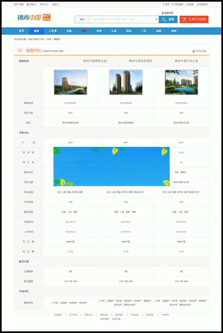
Task: Select the 二手房 navigation tab
Action: (52, 31)
